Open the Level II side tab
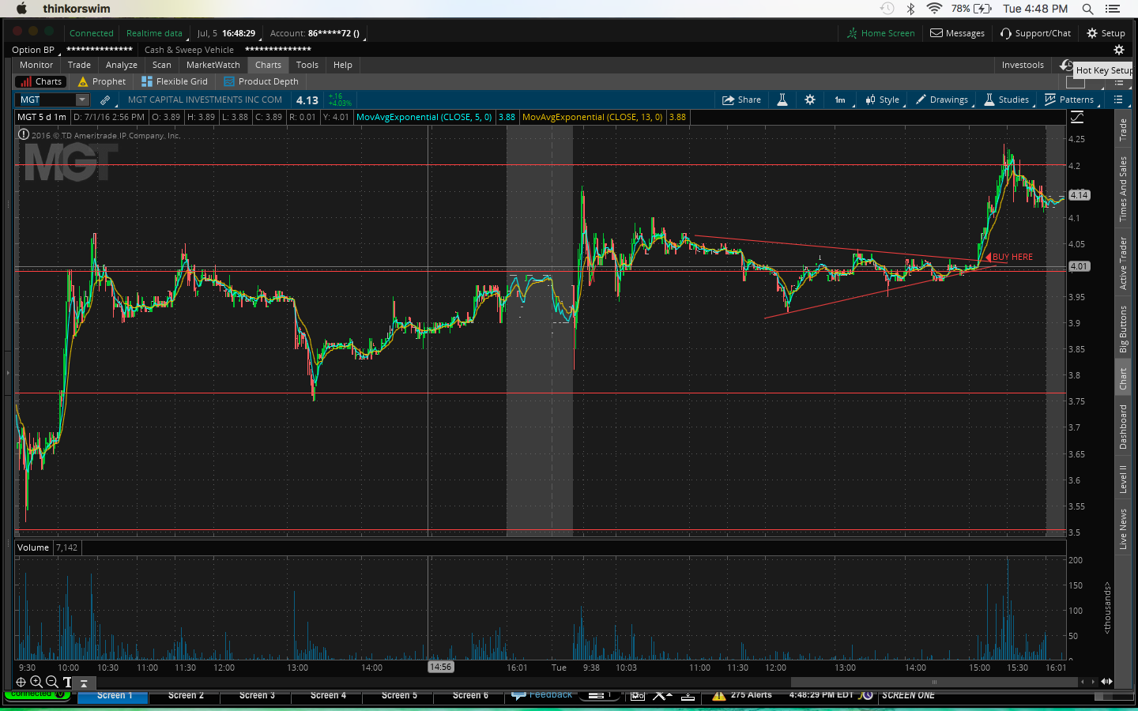The image size is (1138, 711). coord(1123,479)
